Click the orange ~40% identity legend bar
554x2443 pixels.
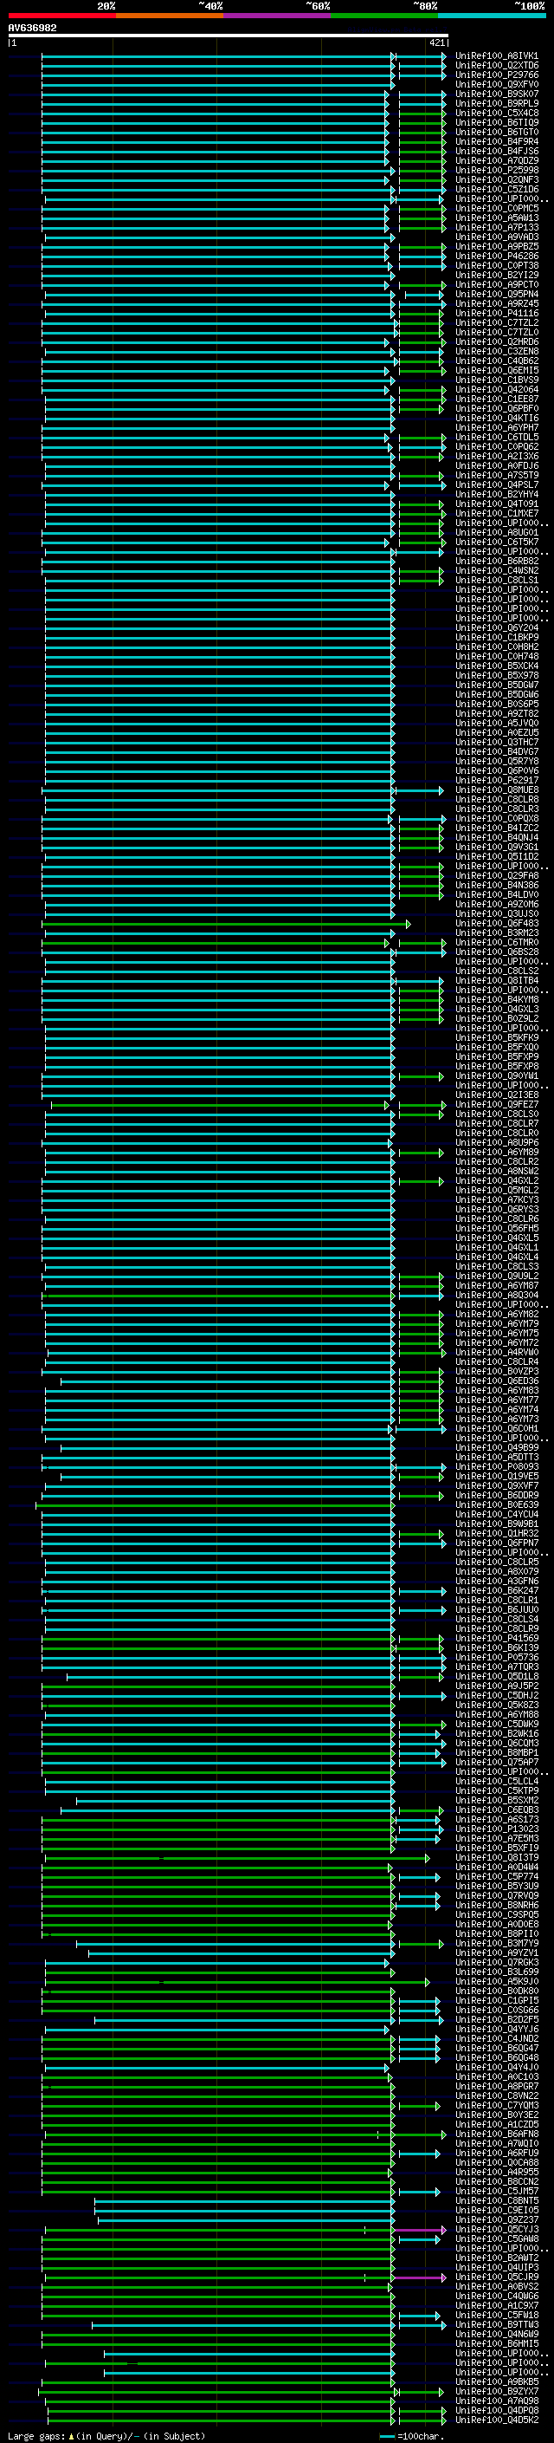point(170,16)
